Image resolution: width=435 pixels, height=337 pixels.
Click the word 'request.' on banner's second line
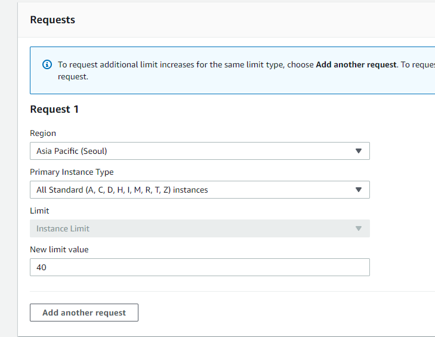pos(73,76)
